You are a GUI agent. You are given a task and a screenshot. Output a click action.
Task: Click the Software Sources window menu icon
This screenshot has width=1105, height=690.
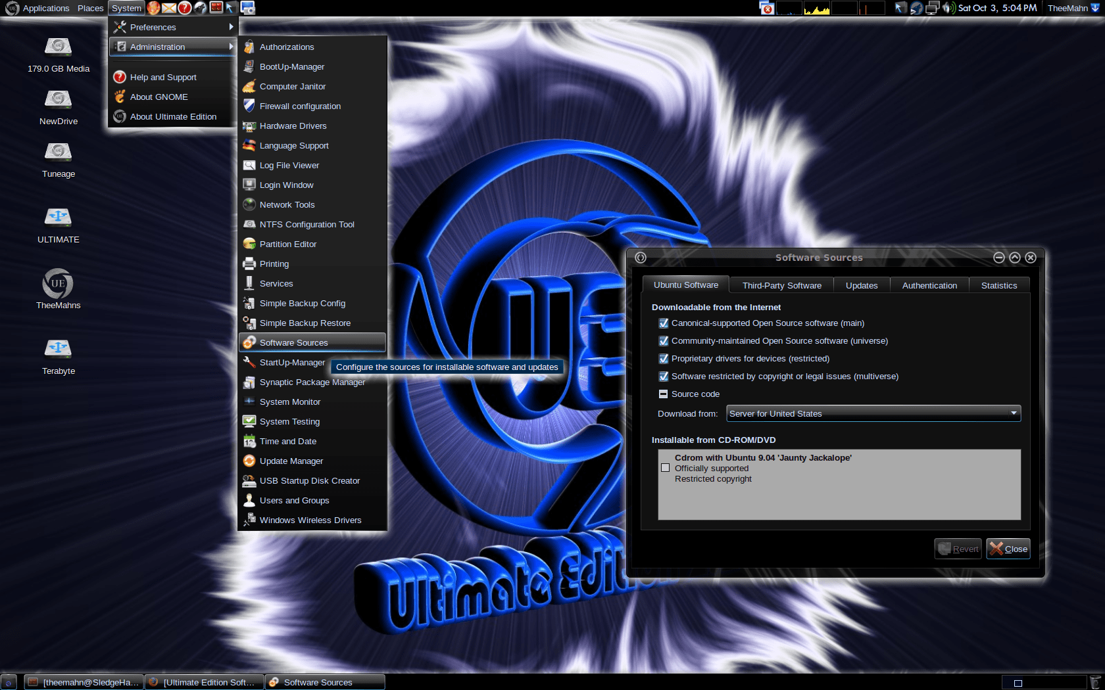pos(641,258)
